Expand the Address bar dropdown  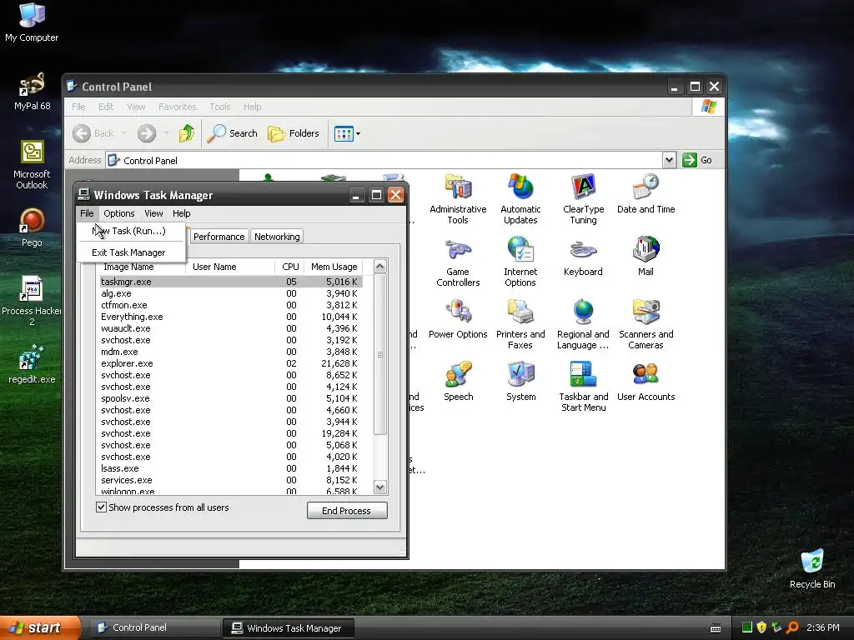[x=670, y=160]
